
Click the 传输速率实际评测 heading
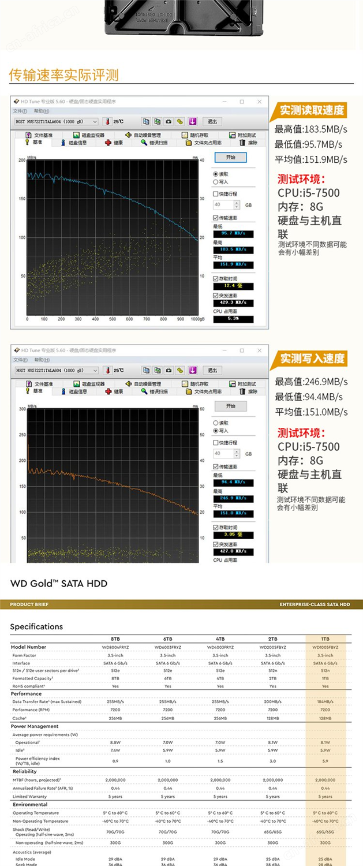63,74
